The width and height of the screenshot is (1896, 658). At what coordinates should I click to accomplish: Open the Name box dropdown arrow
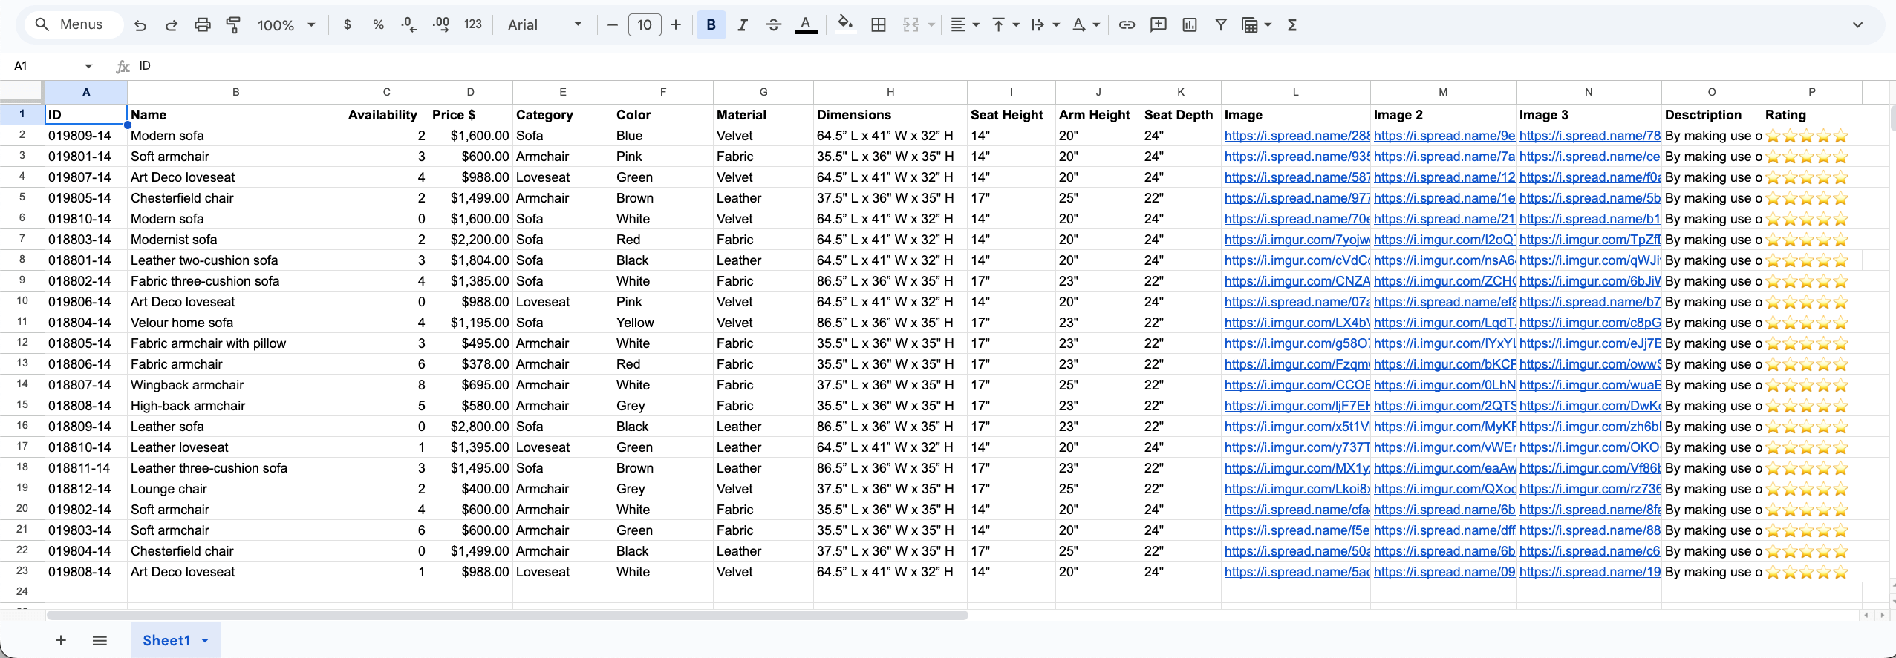click(x=88, y=66)
